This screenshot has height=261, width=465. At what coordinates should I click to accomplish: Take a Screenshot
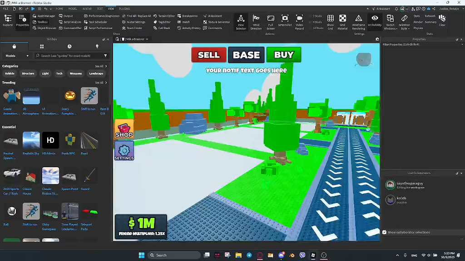click(x=285, y=21)
